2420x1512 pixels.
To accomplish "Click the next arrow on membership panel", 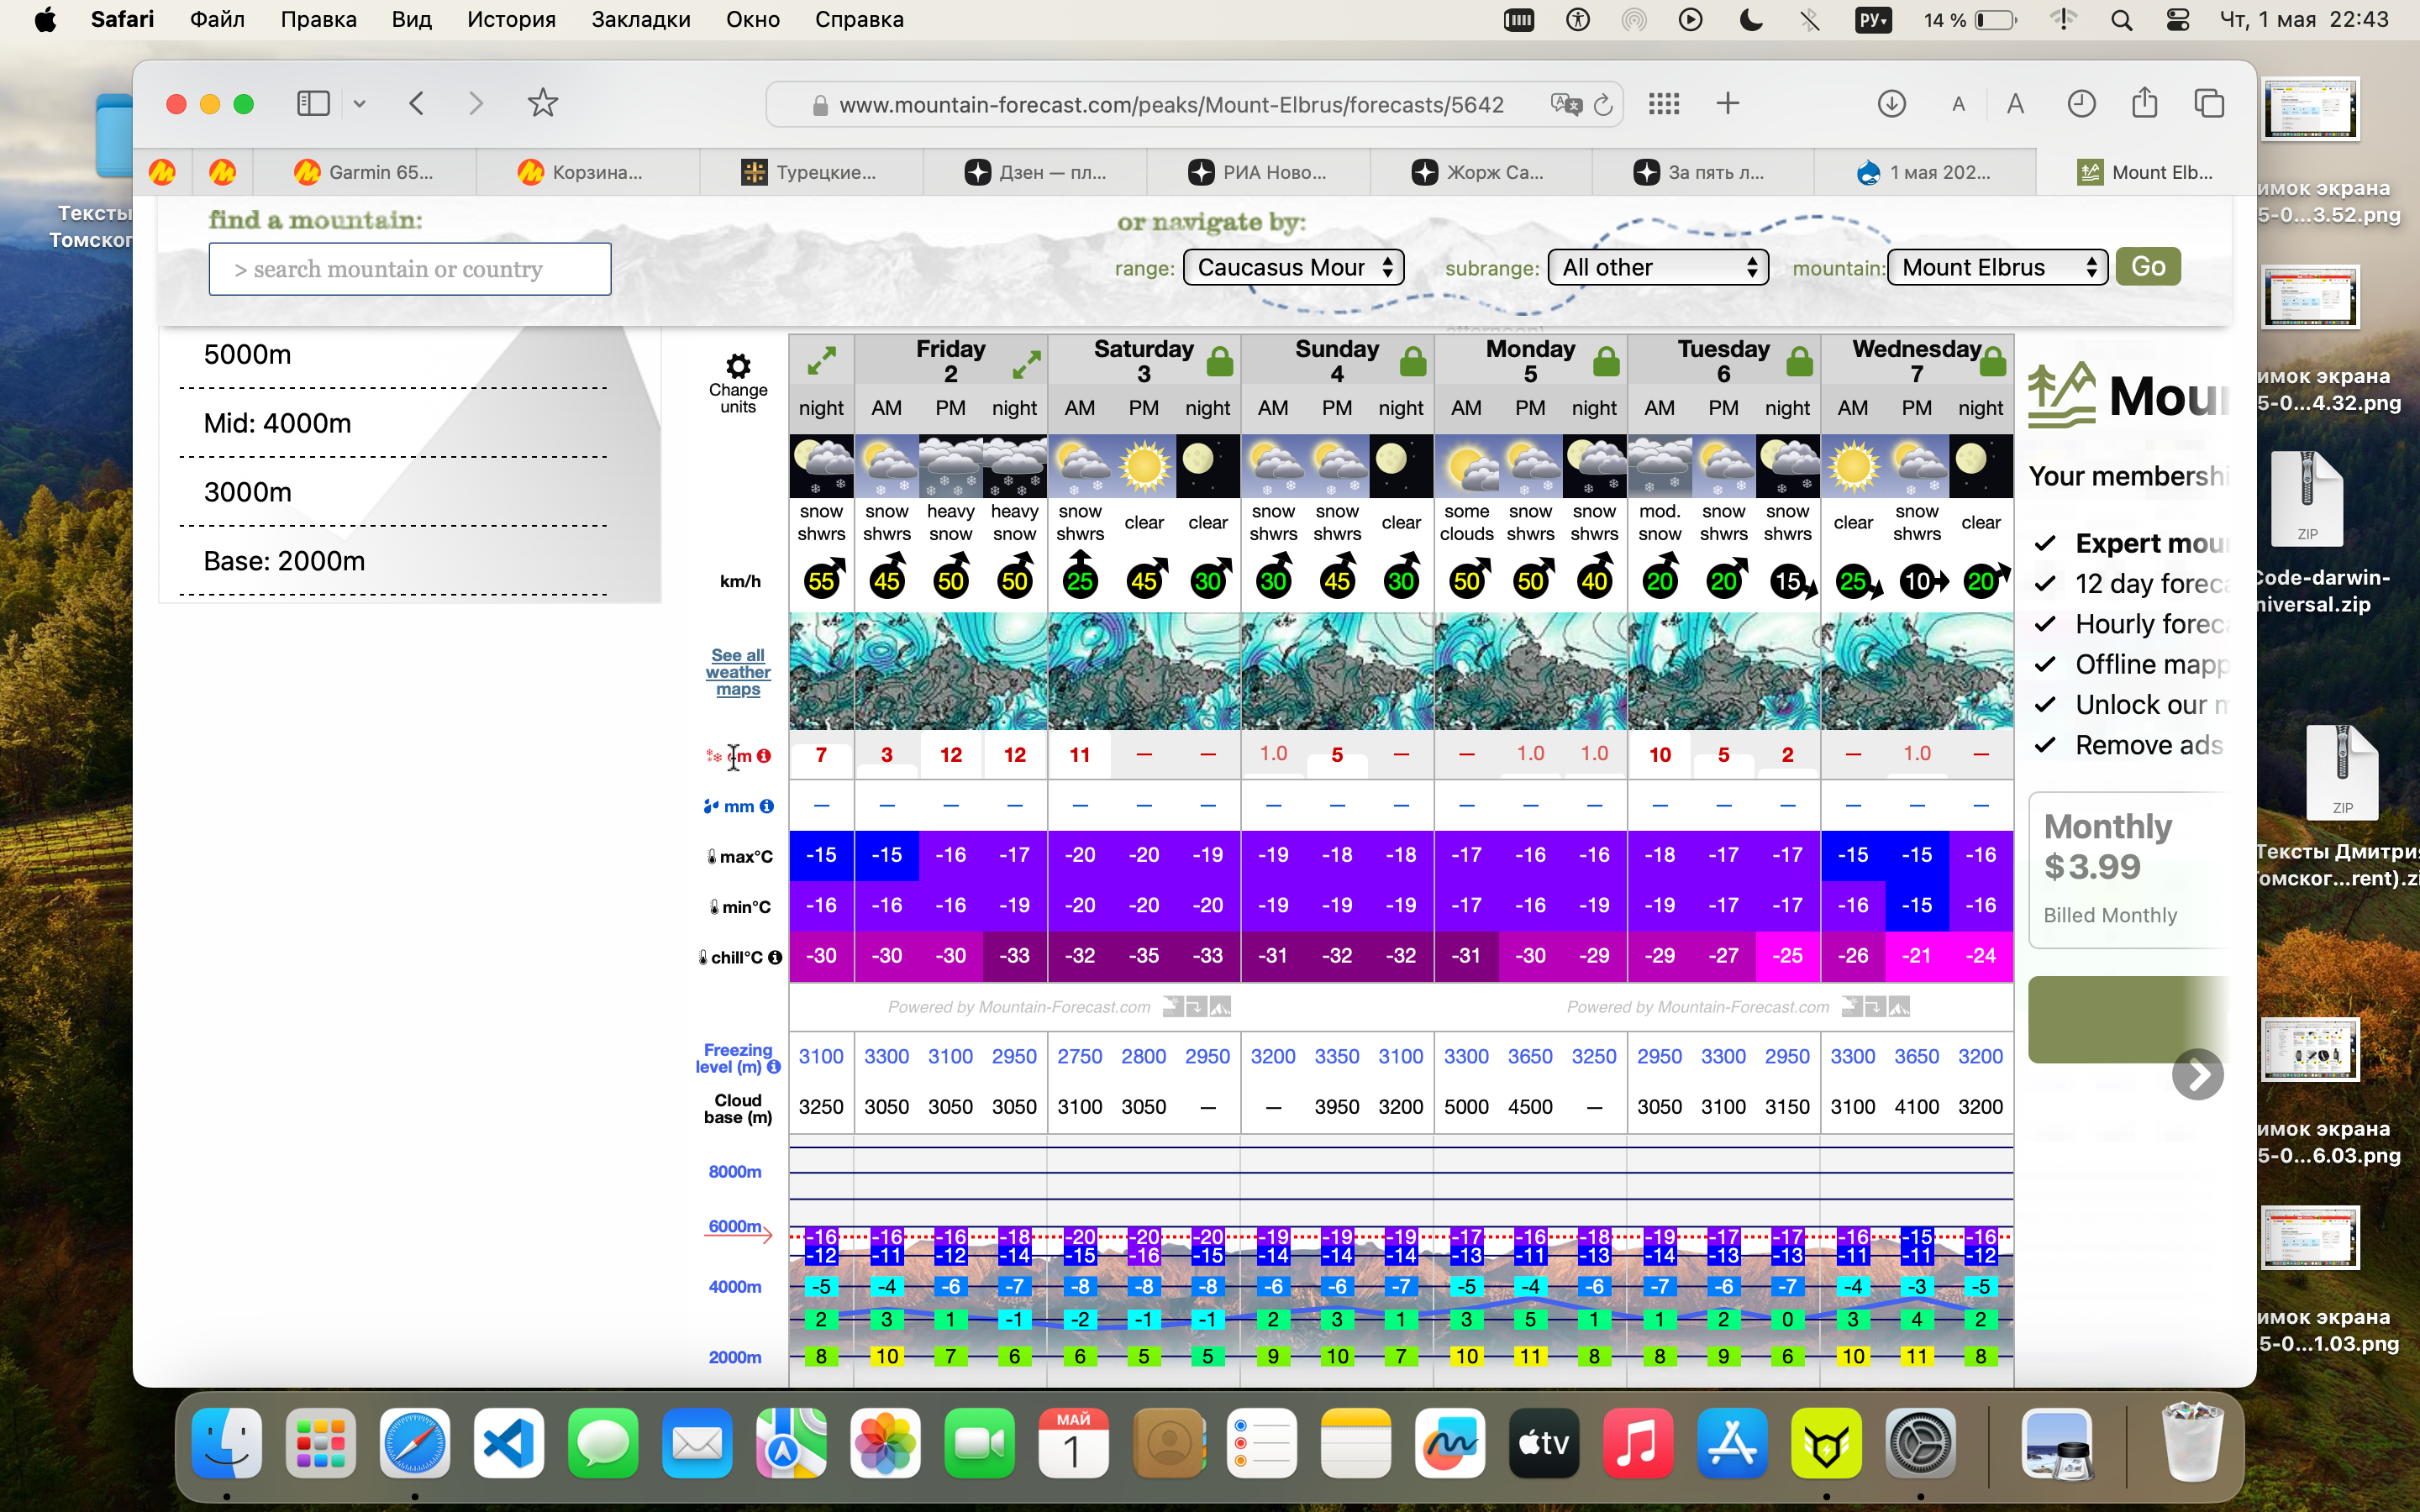I will tap(2197, 1075).
